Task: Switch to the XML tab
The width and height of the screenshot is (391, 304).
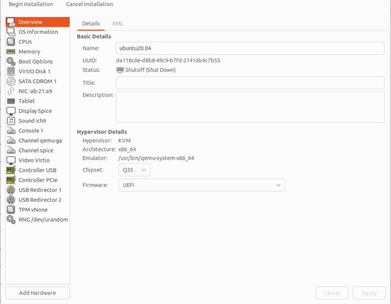Action: tap(118, 24)
